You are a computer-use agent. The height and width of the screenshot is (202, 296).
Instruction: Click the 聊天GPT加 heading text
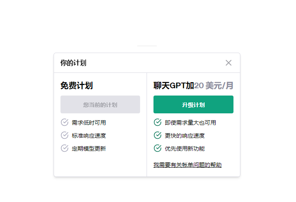(x=173, y=86)
